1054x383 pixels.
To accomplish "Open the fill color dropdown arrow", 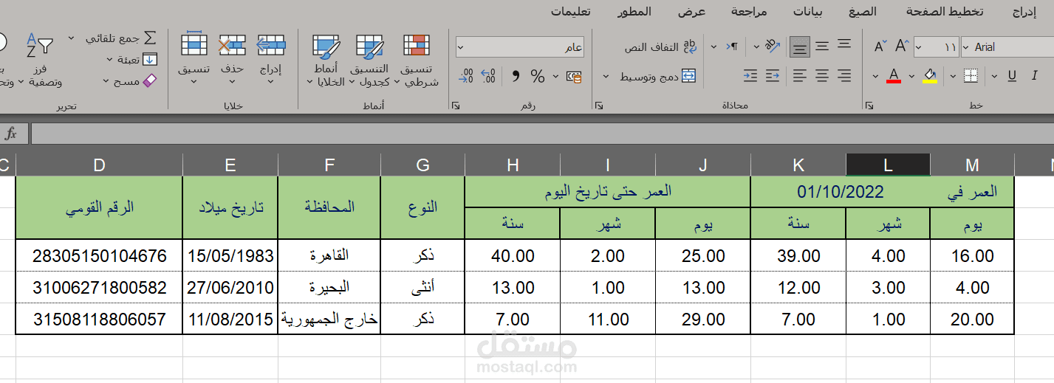I will tap(911, 76).
